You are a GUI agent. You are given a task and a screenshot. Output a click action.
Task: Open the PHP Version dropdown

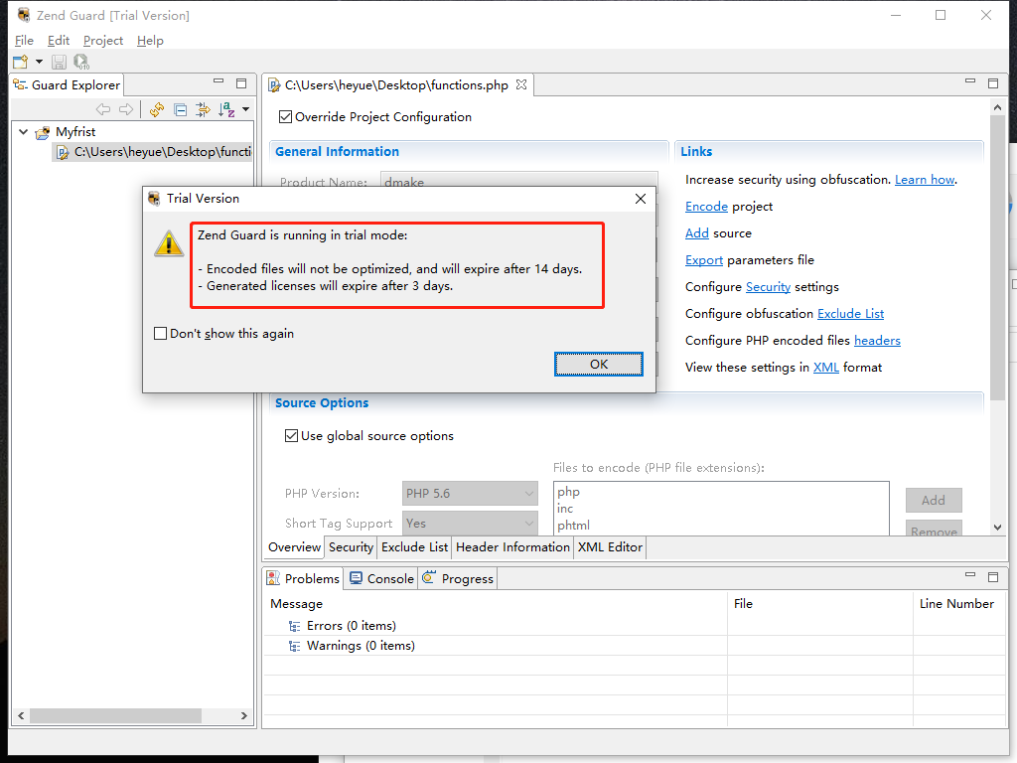pos(470,493)
